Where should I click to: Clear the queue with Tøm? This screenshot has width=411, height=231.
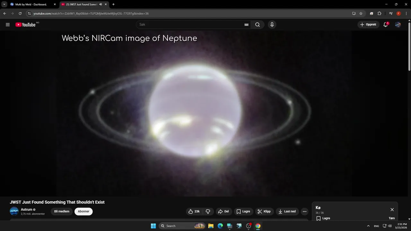[392, 218]
